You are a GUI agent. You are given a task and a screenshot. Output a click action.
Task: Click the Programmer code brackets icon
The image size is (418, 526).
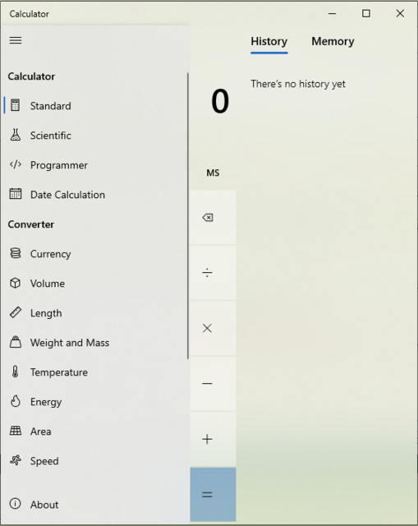tap(16, 164)
